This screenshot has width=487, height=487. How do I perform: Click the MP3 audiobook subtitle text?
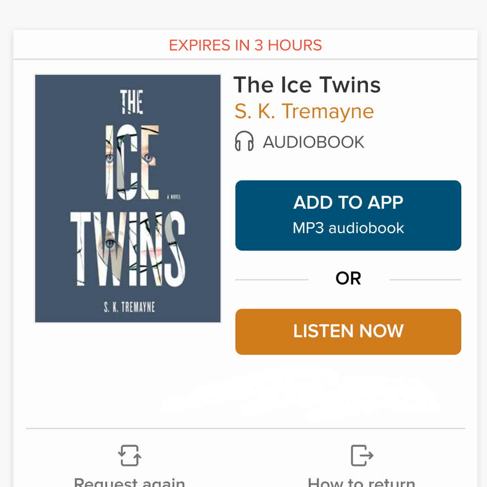[348, 228]
